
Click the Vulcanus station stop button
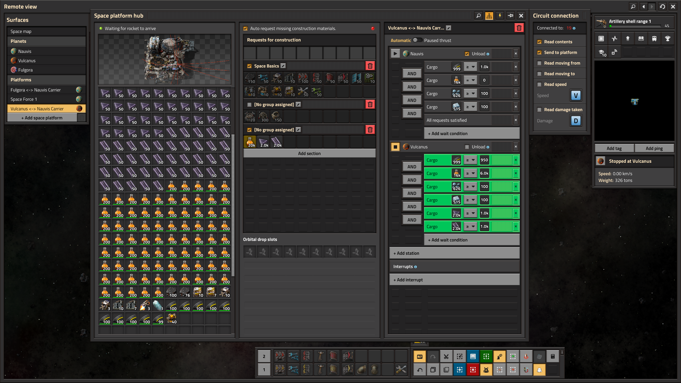[x=395, y=147]
